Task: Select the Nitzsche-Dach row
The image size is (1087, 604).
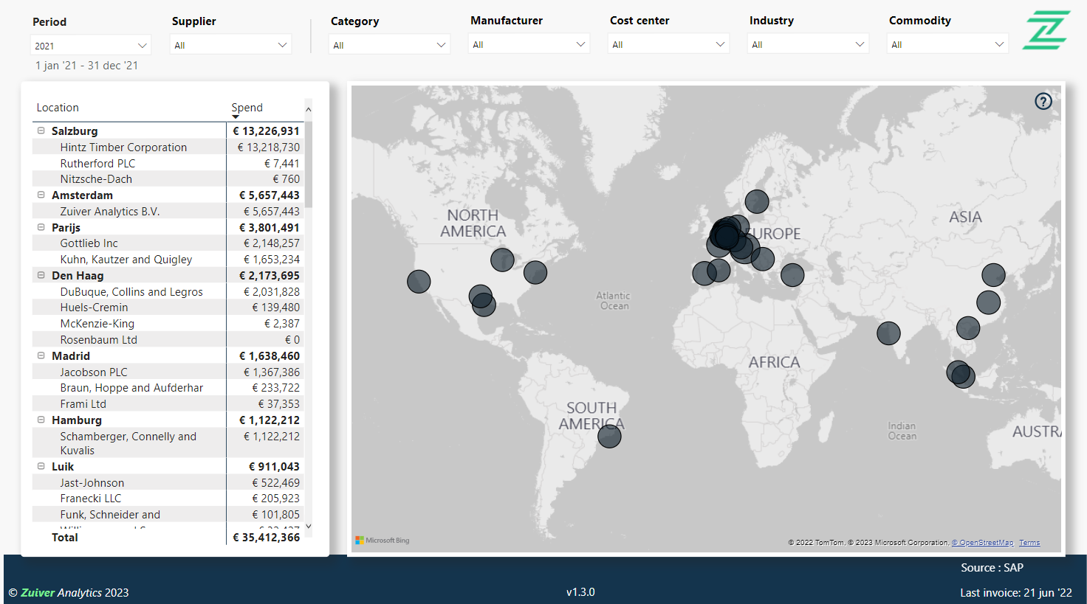Action: tap(168, 179)
